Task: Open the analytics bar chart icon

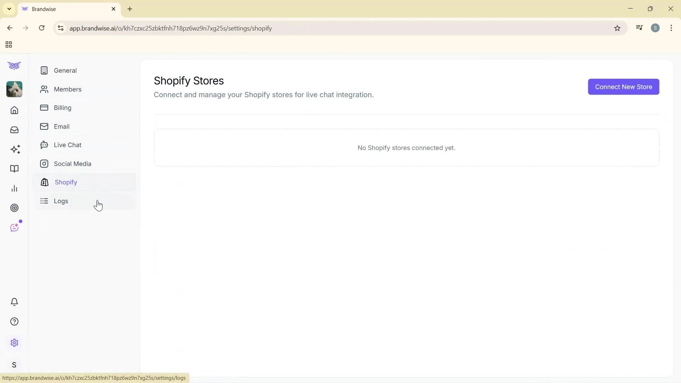Action: point(14,188)
